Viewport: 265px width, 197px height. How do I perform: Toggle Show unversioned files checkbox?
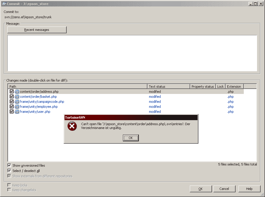9,165
